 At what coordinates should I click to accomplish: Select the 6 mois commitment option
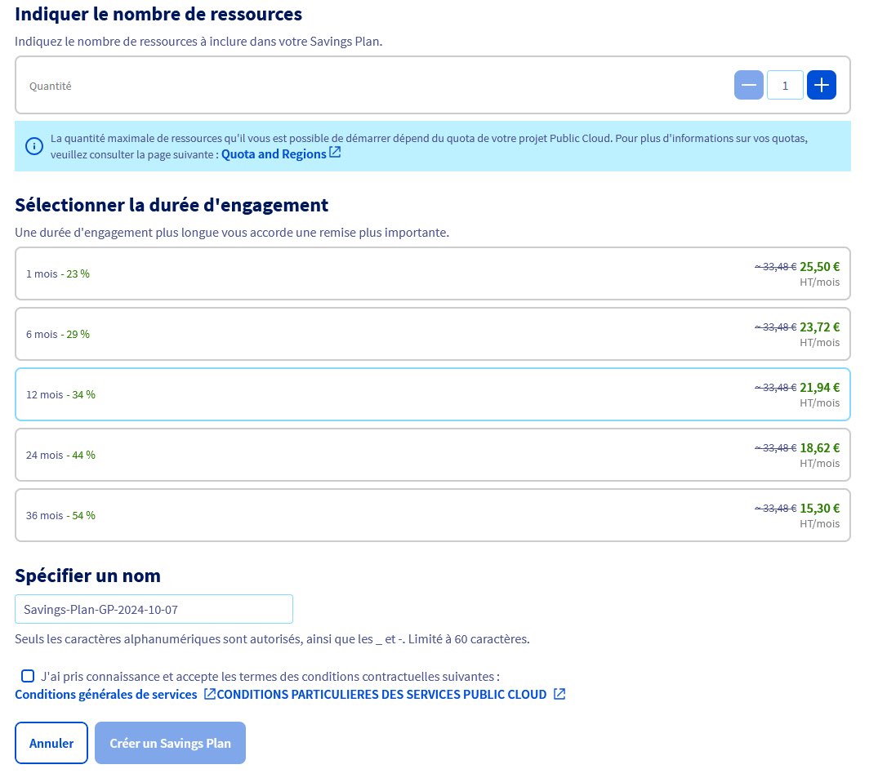tap(432, 334)
